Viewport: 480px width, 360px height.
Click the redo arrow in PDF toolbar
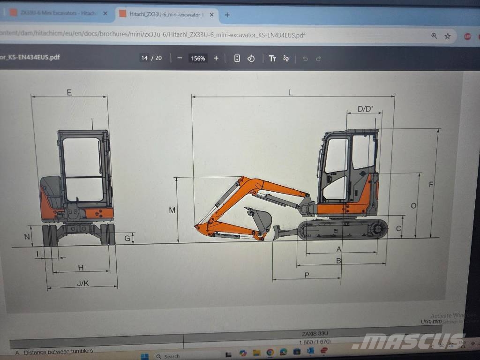[318, 59]
